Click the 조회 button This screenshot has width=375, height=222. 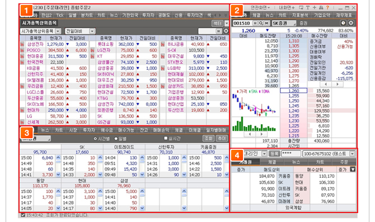click(209, 138)
